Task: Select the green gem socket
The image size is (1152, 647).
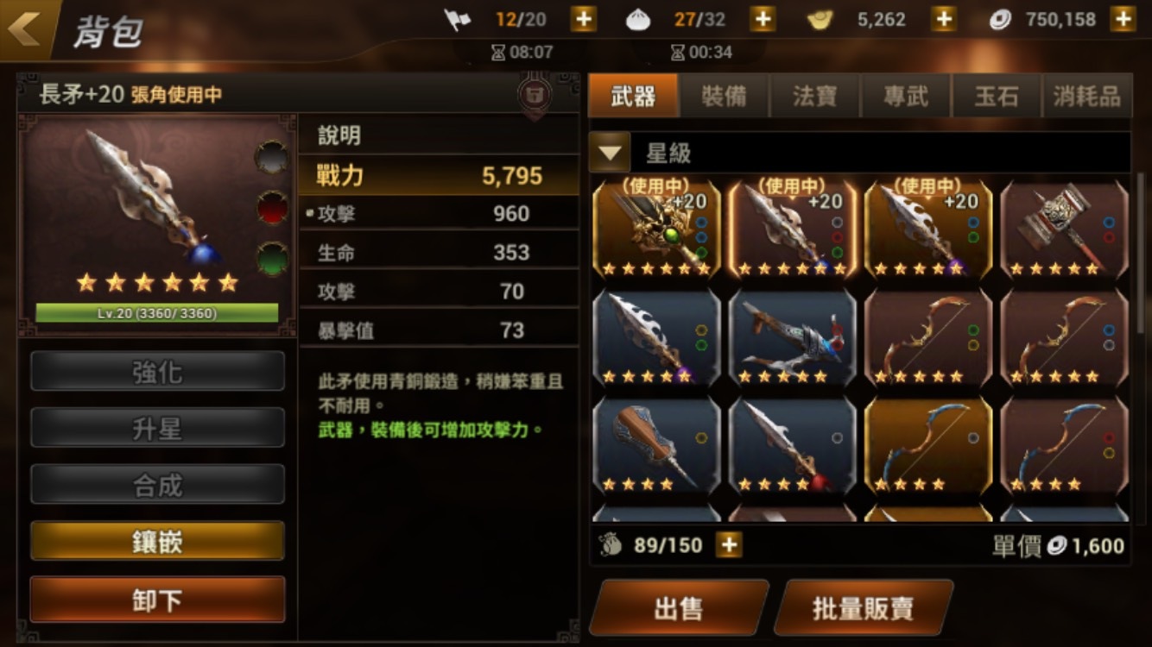Action: 271,259
